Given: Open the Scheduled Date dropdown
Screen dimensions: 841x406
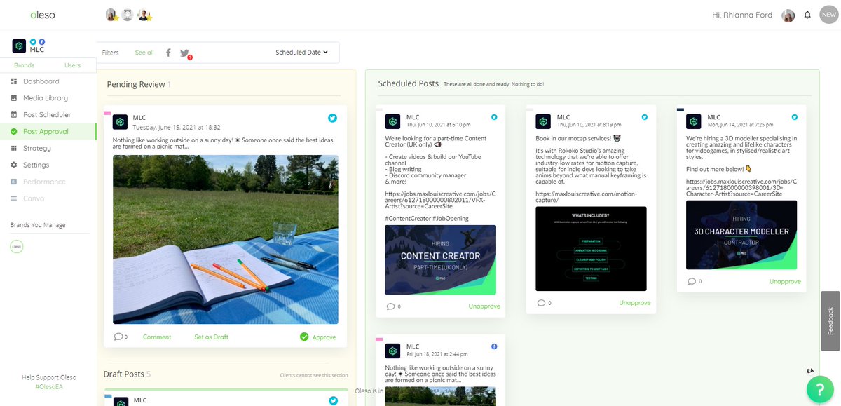Looking at the screenshot, I should click(301, 53).
